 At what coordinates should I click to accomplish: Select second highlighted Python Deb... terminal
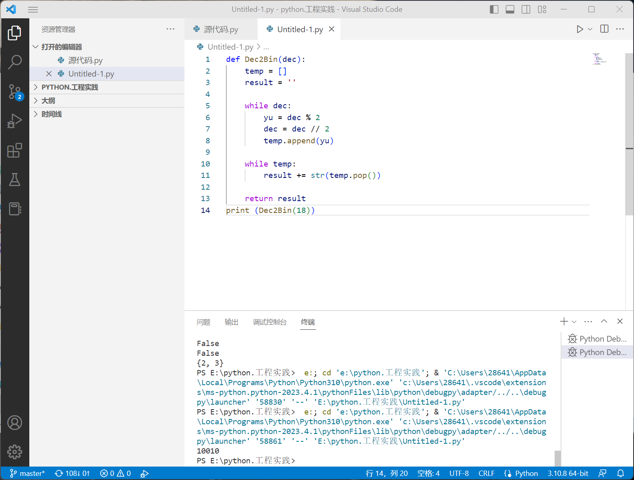click(597, 352)
